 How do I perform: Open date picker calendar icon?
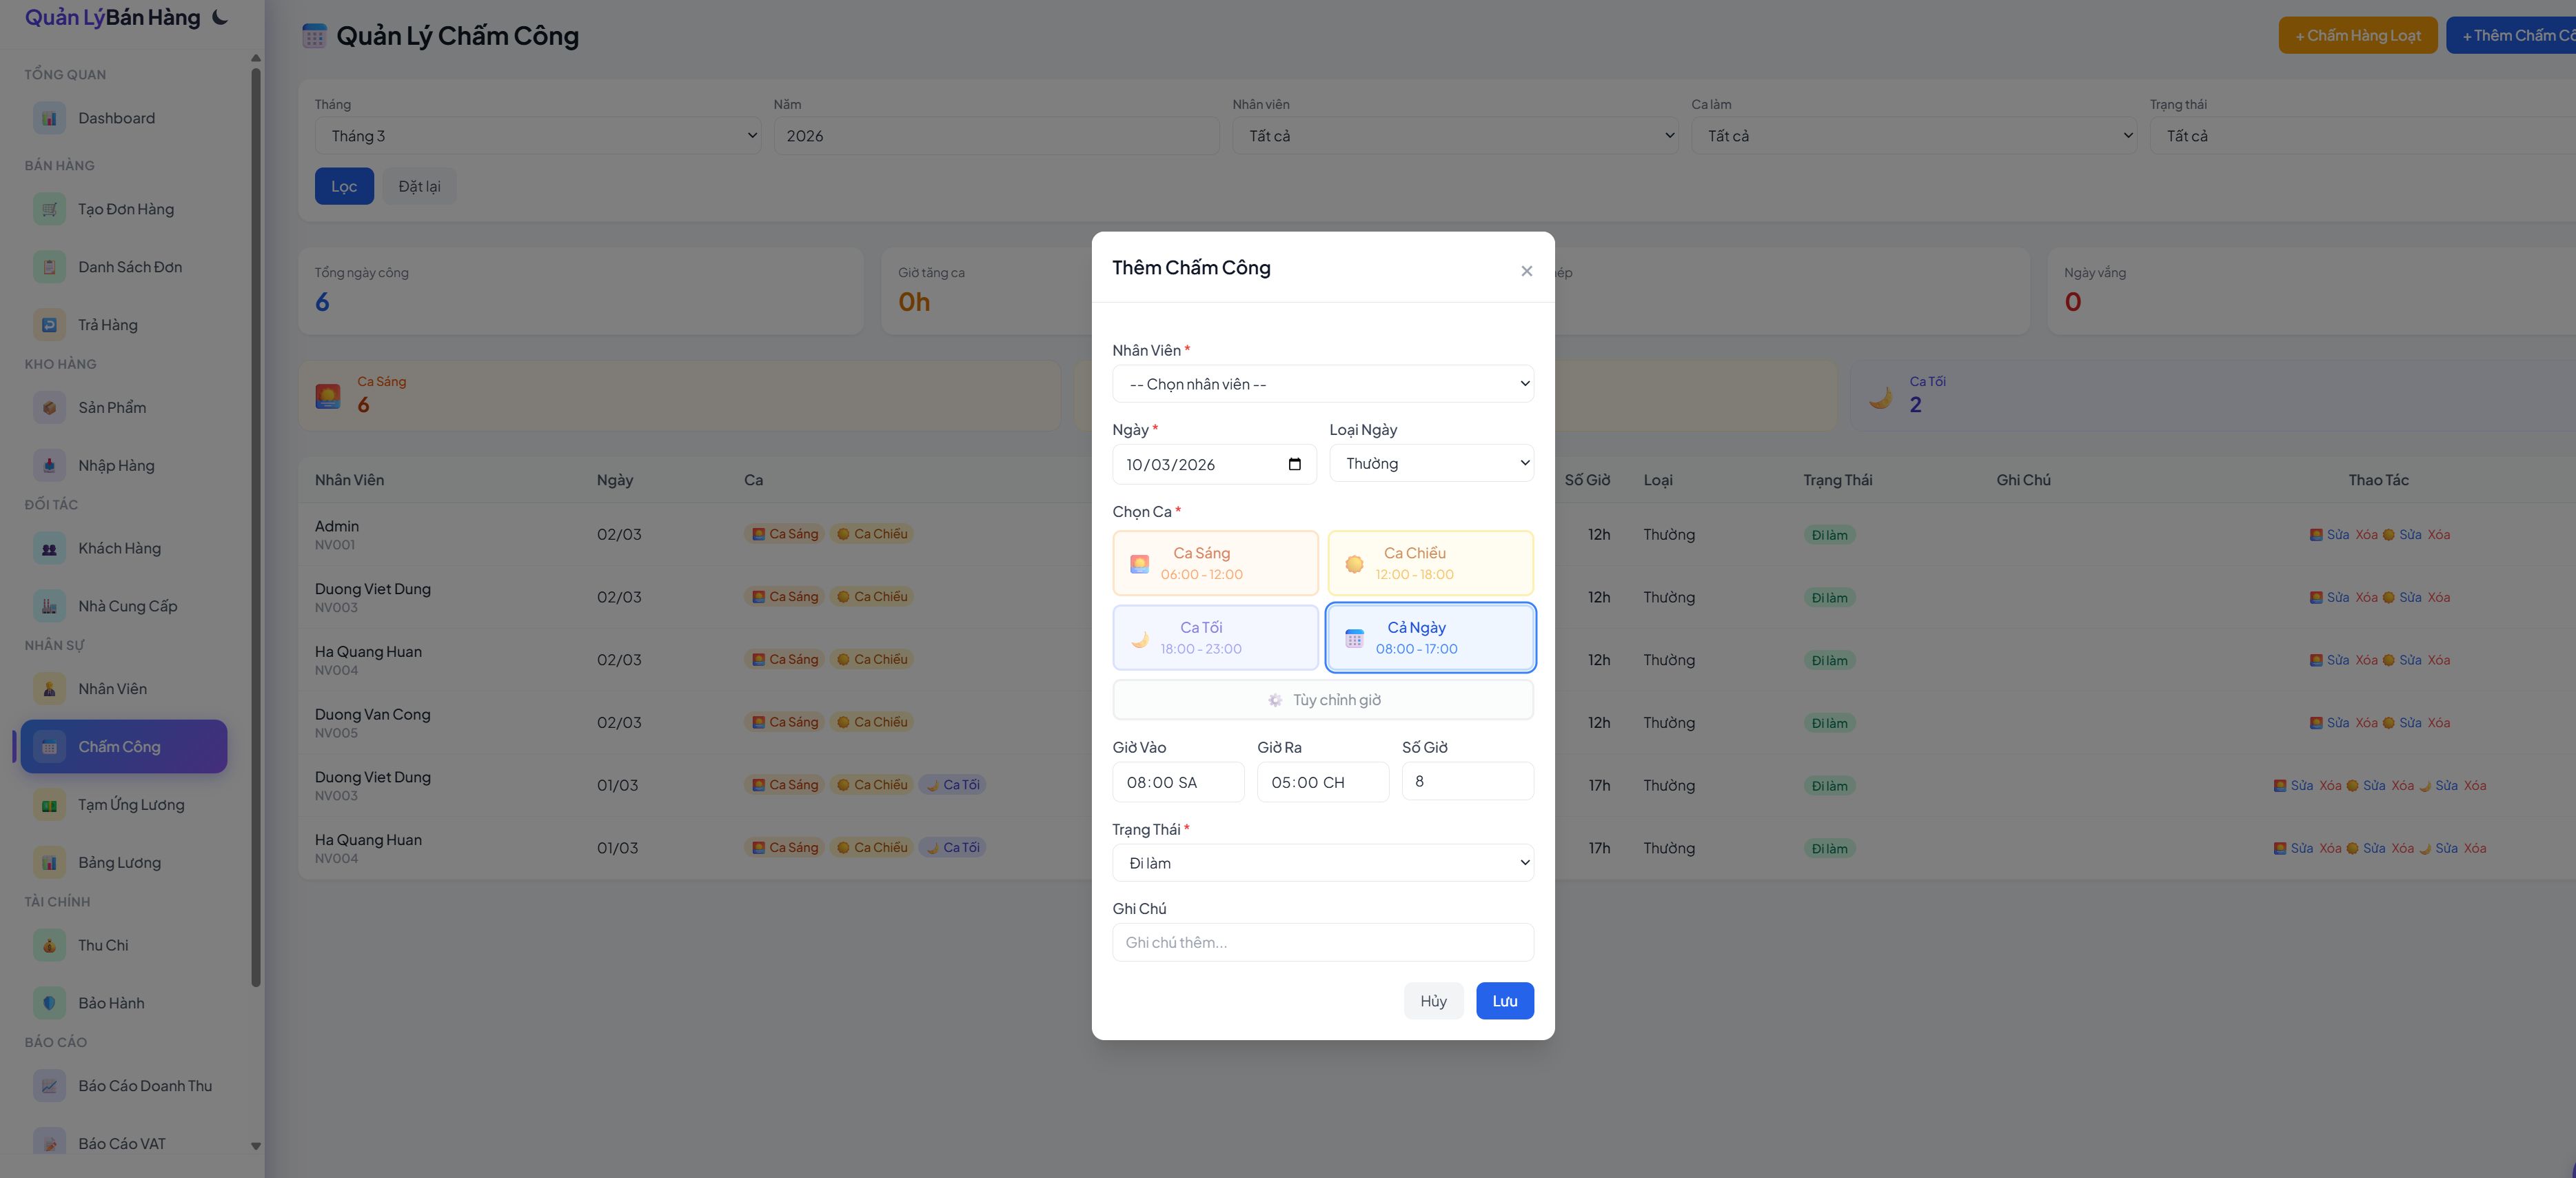pos(1294,464)
